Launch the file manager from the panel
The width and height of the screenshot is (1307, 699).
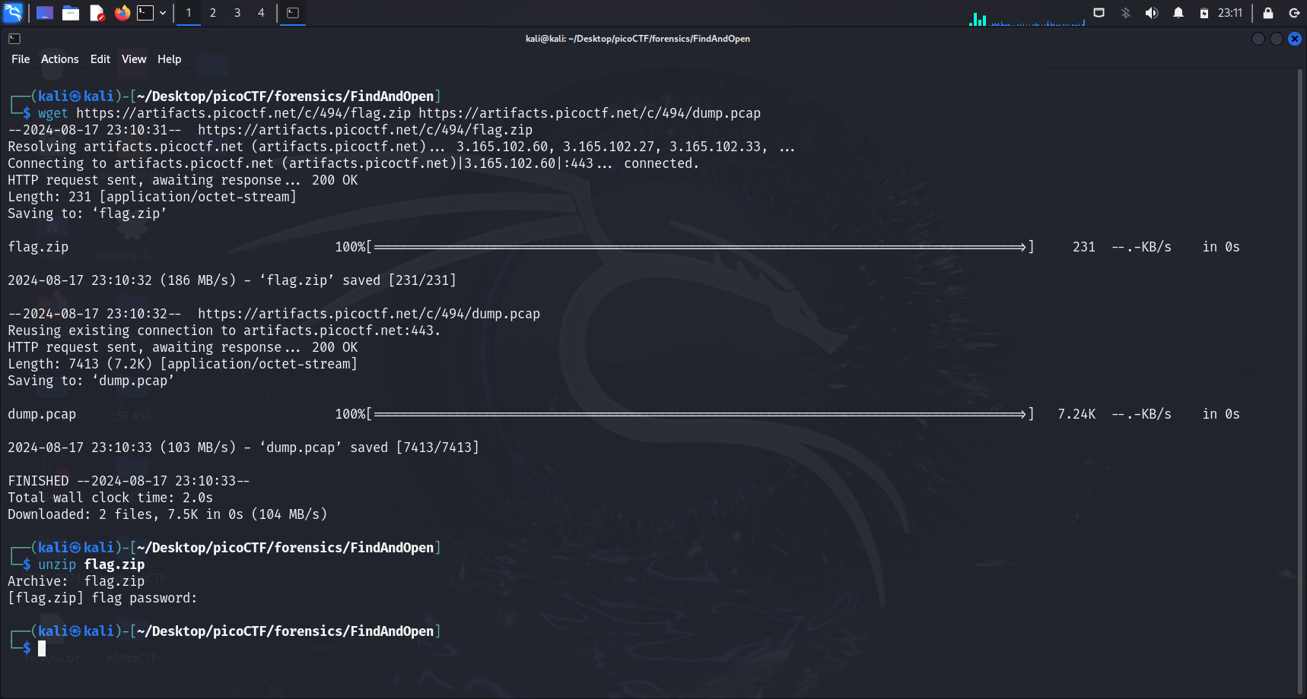tap(71, 13)
